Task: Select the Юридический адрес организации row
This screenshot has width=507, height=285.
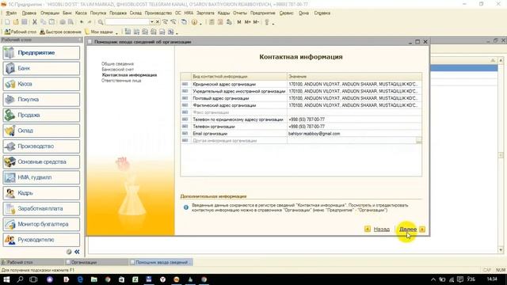Action: point(301,84)
